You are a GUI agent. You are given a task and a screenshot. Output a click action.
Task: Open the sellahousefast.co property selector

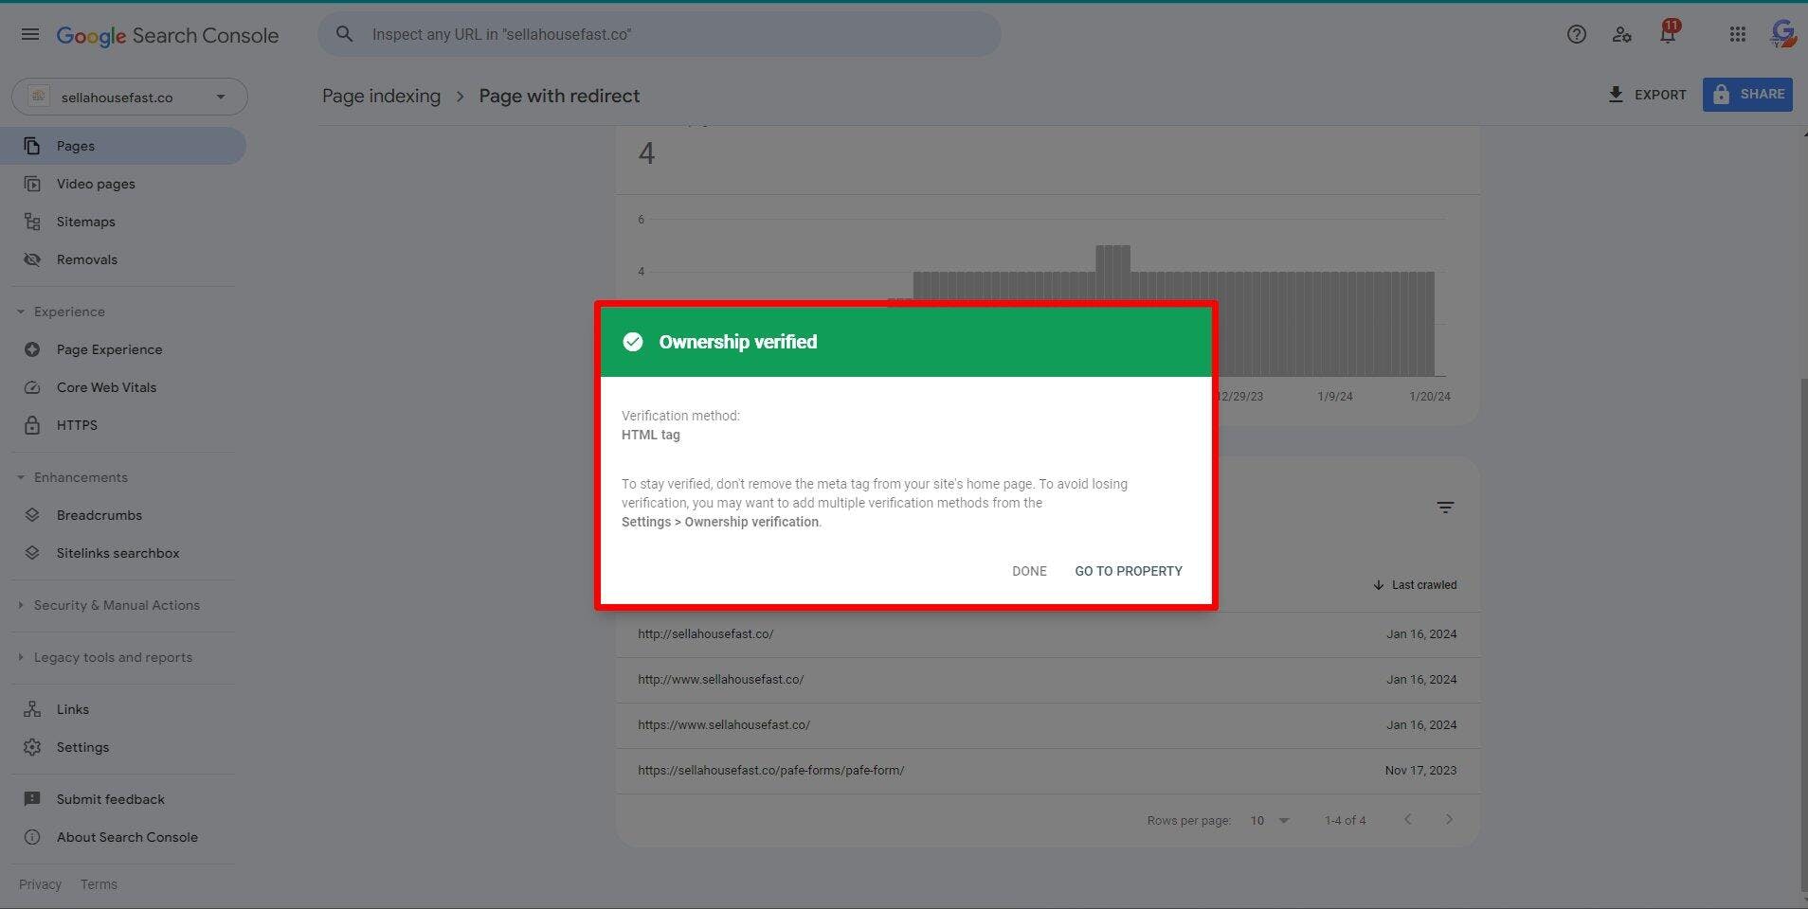(129, 97)
